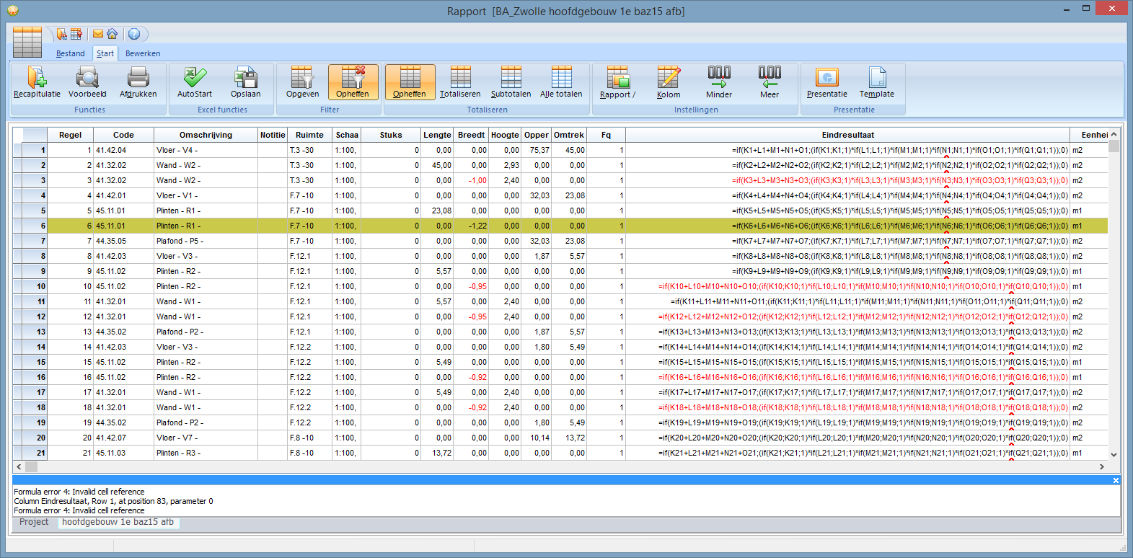This screenshot has height=558, width=1133.
Task: Toggle the Totaliseren option
Action: tap(460, 82)
